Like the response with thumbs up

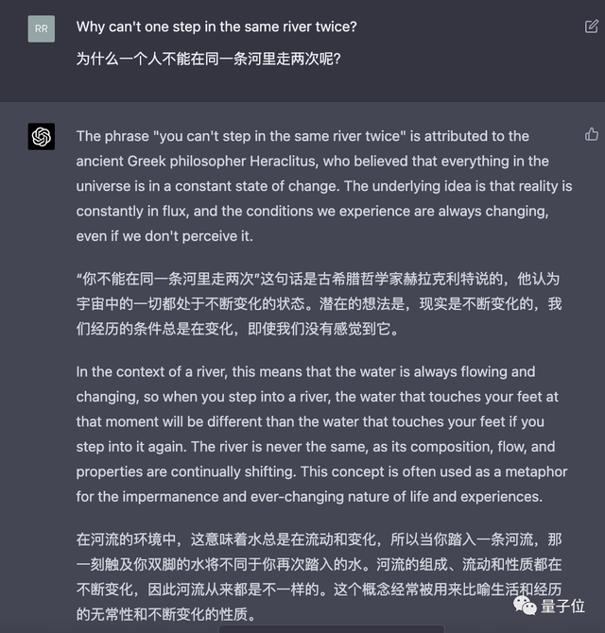pos(592,134)
